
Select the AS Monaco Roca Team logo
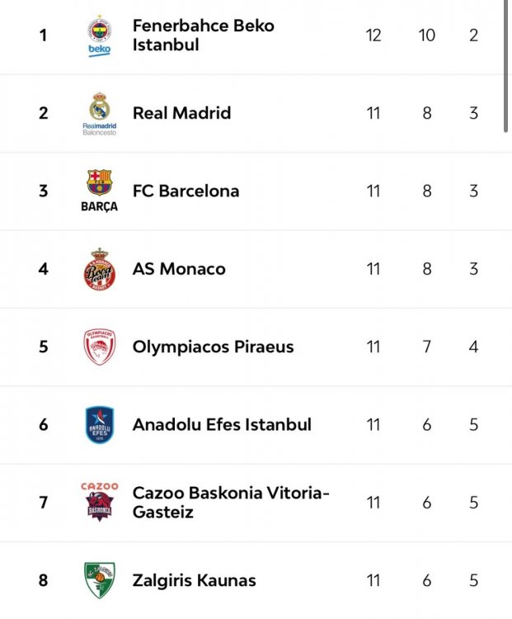[100, 269]
